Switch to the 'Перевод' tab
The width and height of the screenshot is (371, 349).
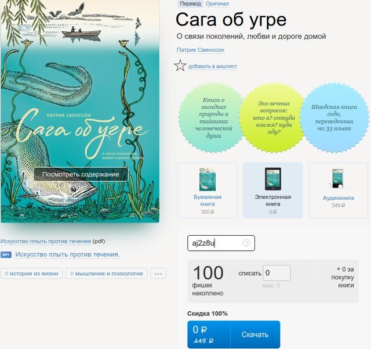(191, 3)
